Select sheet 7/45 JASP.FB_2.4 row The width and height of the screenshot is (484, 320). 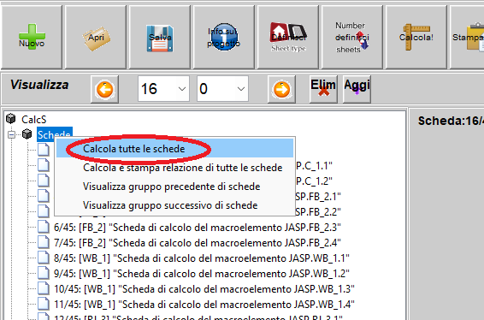point(198,243)
